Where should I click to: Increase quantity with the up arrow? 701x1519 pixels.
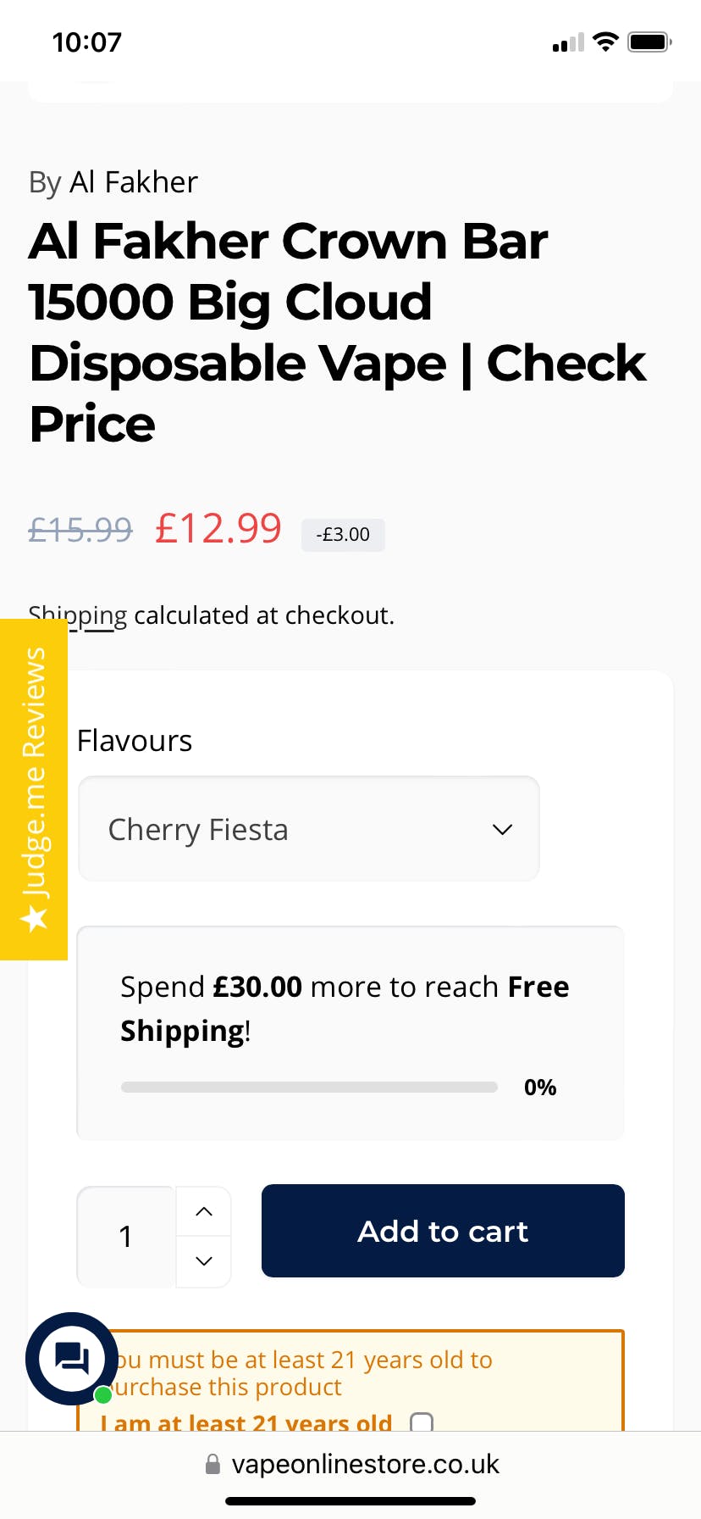point(204,1211)
